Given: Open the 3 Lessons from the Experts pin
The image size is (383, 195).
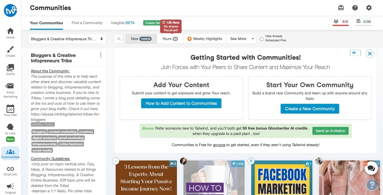Looking at the screenshot, I should coord(146,178).
